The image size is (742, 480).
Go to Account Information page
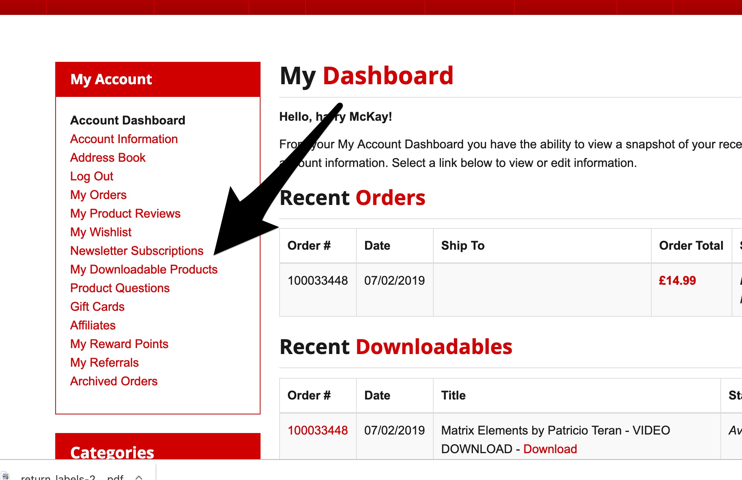coord(124,139)
